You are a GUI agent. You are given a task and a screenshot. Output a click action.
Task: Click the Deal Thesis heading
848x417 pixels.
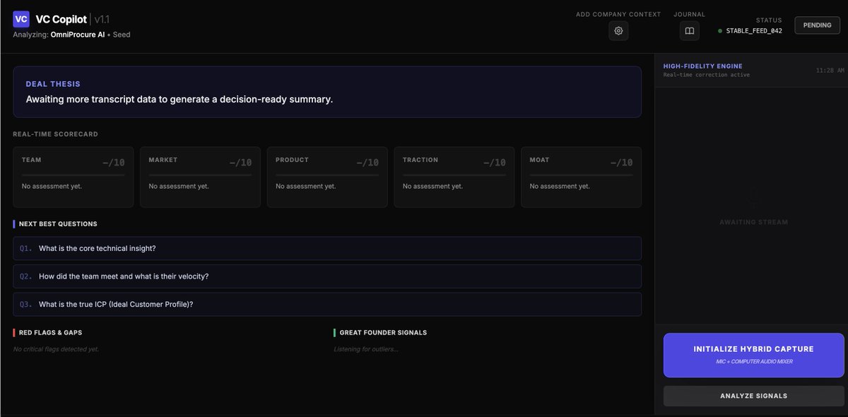pyautogui.click(x=53, y=84)
